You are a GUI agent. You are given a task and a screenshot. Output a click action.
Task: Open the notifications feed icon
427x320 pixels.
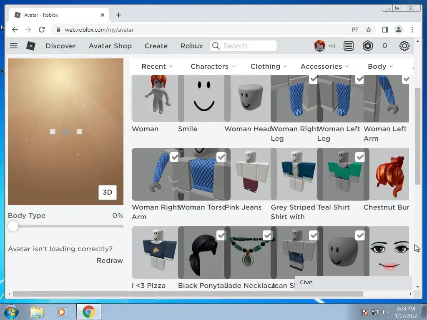348,46
